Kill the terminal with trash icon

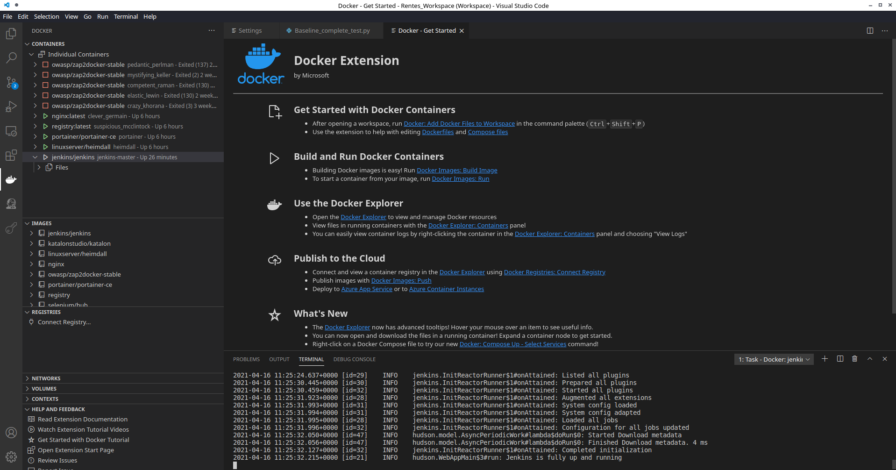855,359
